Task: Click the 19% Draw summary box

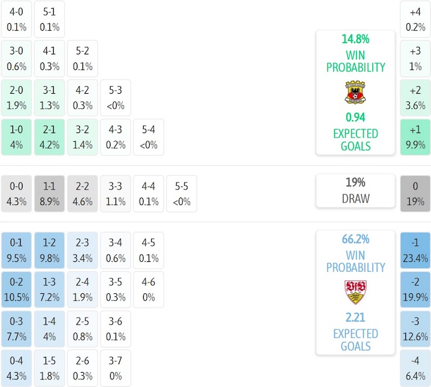Action: (355, 191)
